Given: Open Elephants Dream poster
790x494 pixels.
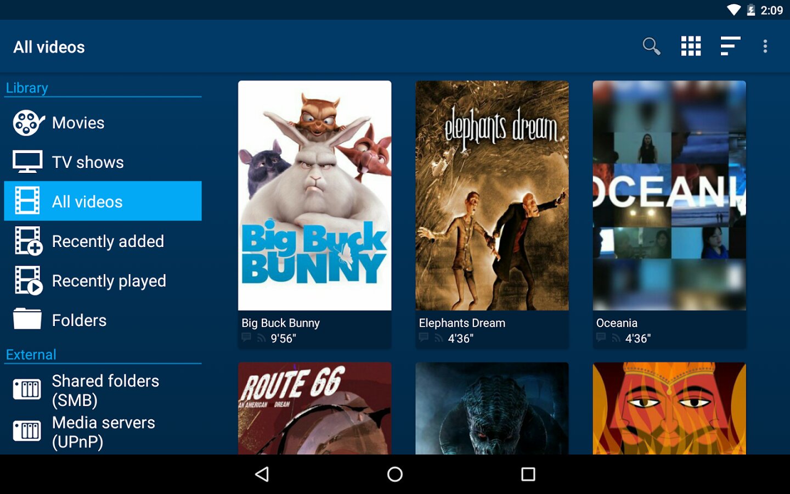Looking at the screenshot, I should pos(492,195).
